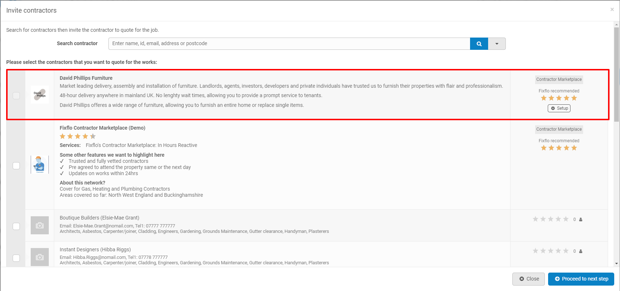The width and height of the screenshot is (620, 291).
Task: Click the David Phillips logo thumbnail
Action: 40,95
